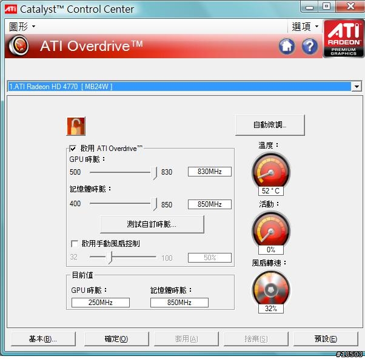Image resolution: width=365 pixels, height=359 pixels.
Task: Enable 啟用手動風扇控制 checkbox
Action: click(x=75, y=244)
